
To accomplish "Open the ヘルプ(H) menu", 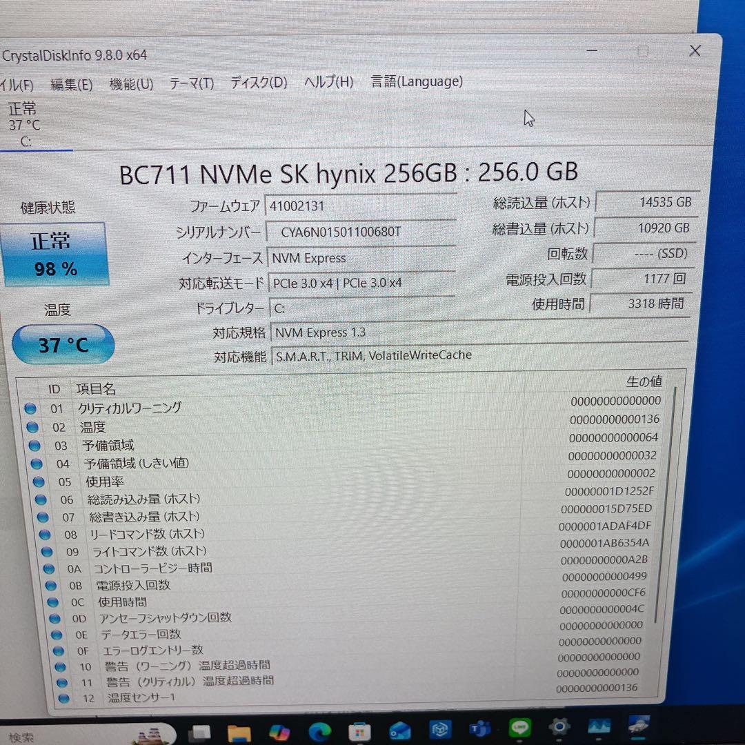I will [329, 82].
